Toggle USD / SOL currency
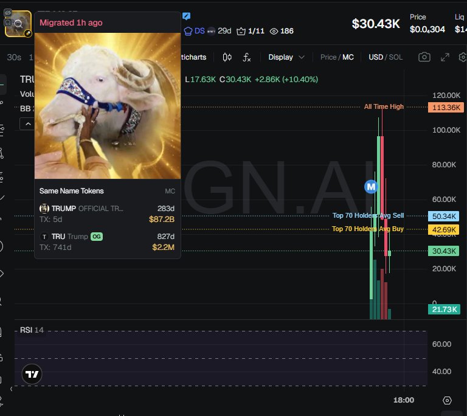 tap(386, 57)
